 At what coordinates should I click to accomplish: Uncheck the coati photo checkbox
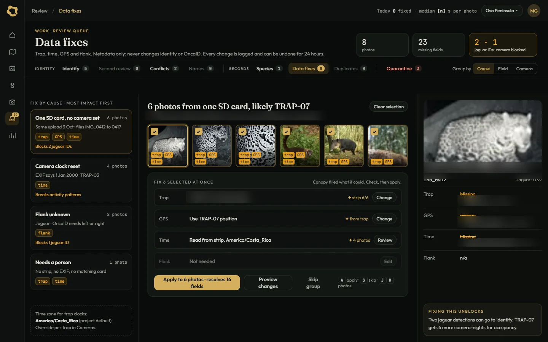pos(287,131)
